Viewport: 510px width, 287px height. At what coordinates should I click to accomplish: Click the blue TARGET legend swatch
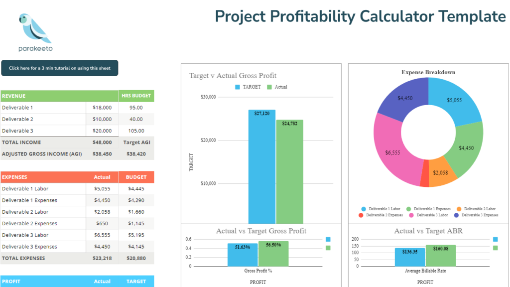coord(238,87)
